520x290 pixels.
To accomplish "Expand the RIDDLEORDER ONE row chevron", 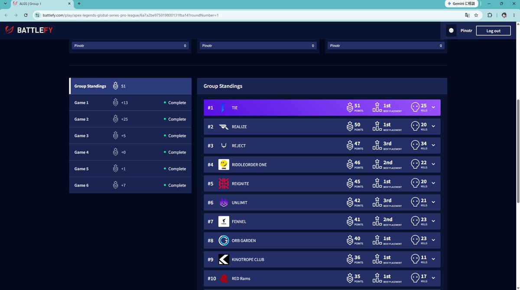I will click(x=433, y=165).
